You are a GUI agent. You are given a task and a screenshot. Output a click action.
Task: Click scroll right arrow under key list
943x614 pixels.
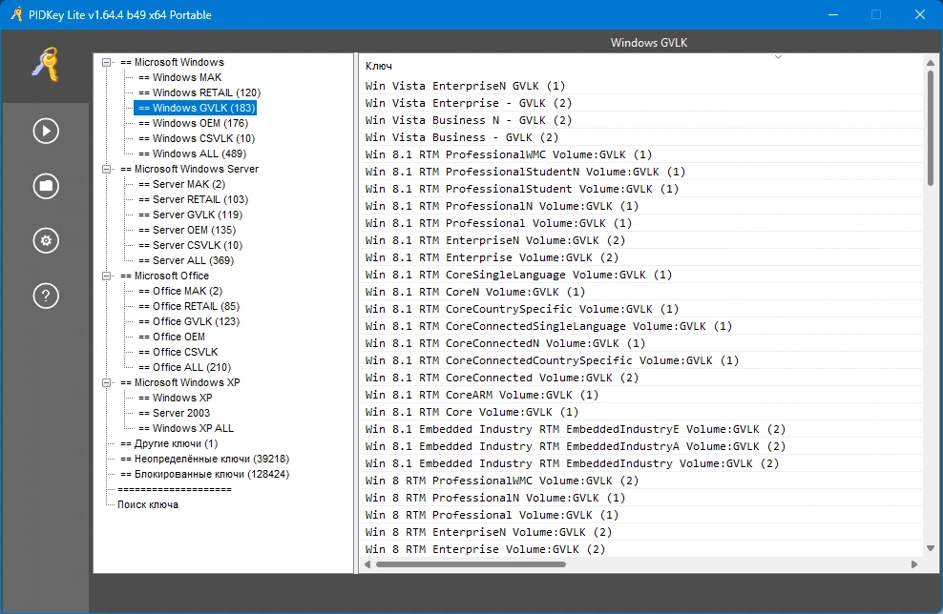pos(914,564)
